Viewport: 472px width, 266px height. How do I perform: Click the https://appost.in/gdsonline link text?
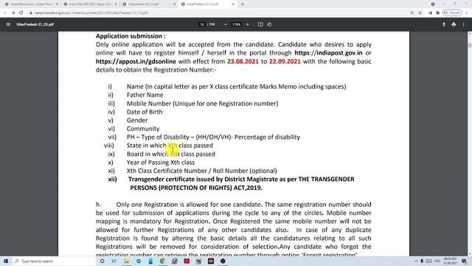click(136, 61)
